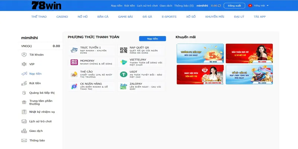Screen dimensions: 298x149
Task: Select the USDT Tether icon
Action: pos(124,74)
